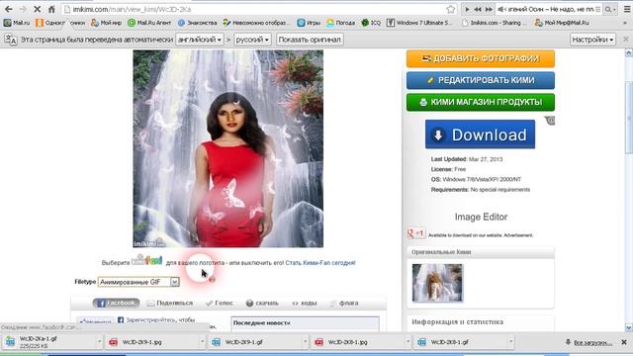
Task: Open the Игры bookmark
Action: coord(309,23)
